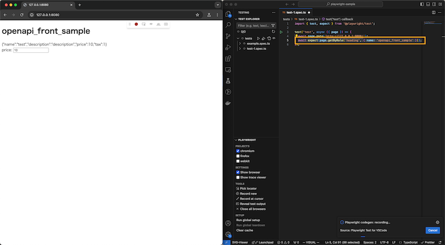Open the Manage gear in the activity bar
This screenshot has height=245, width=445.
pyautogui.click(x=228, y=234)
